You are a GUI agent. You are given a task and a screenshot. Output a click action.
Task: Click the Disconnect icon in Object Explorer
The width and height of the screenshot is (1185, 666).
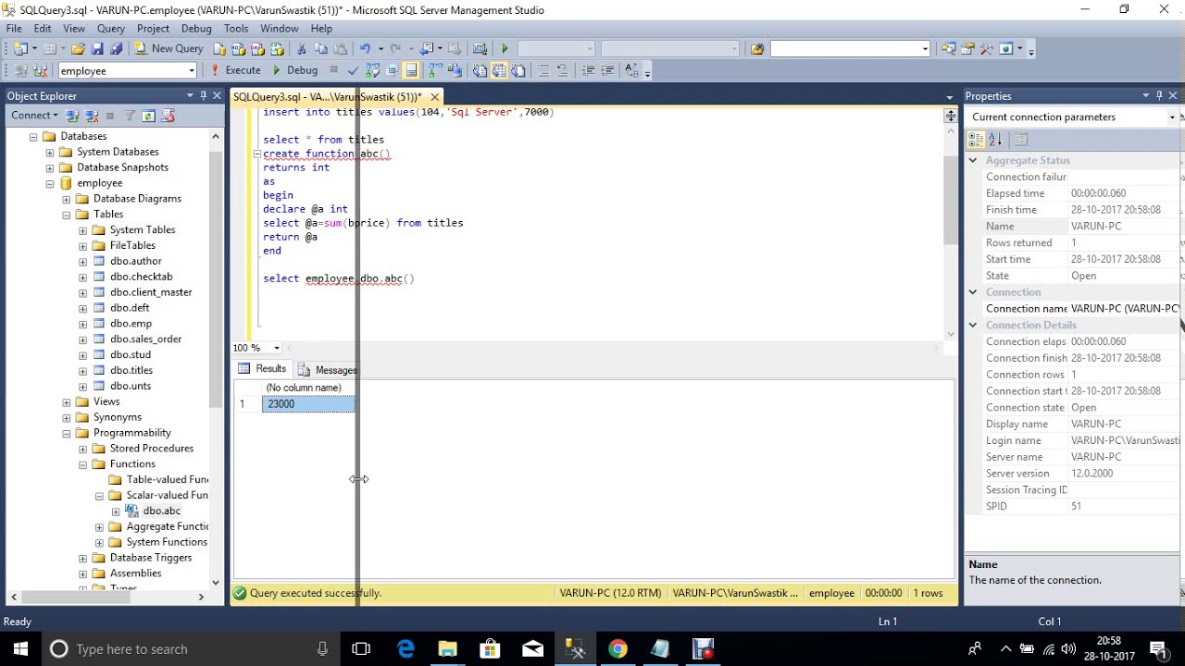click(x=91, y=116)
